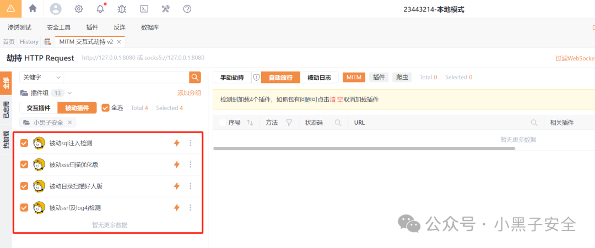595x248 pixels.
Task: Remove the 小黑子安全 group tag
Action: pos(70,123)
